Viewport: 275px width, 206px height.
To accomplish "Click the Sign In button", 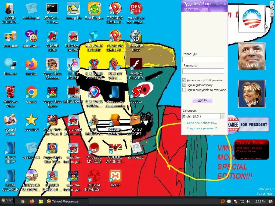I will click(202, 100).
